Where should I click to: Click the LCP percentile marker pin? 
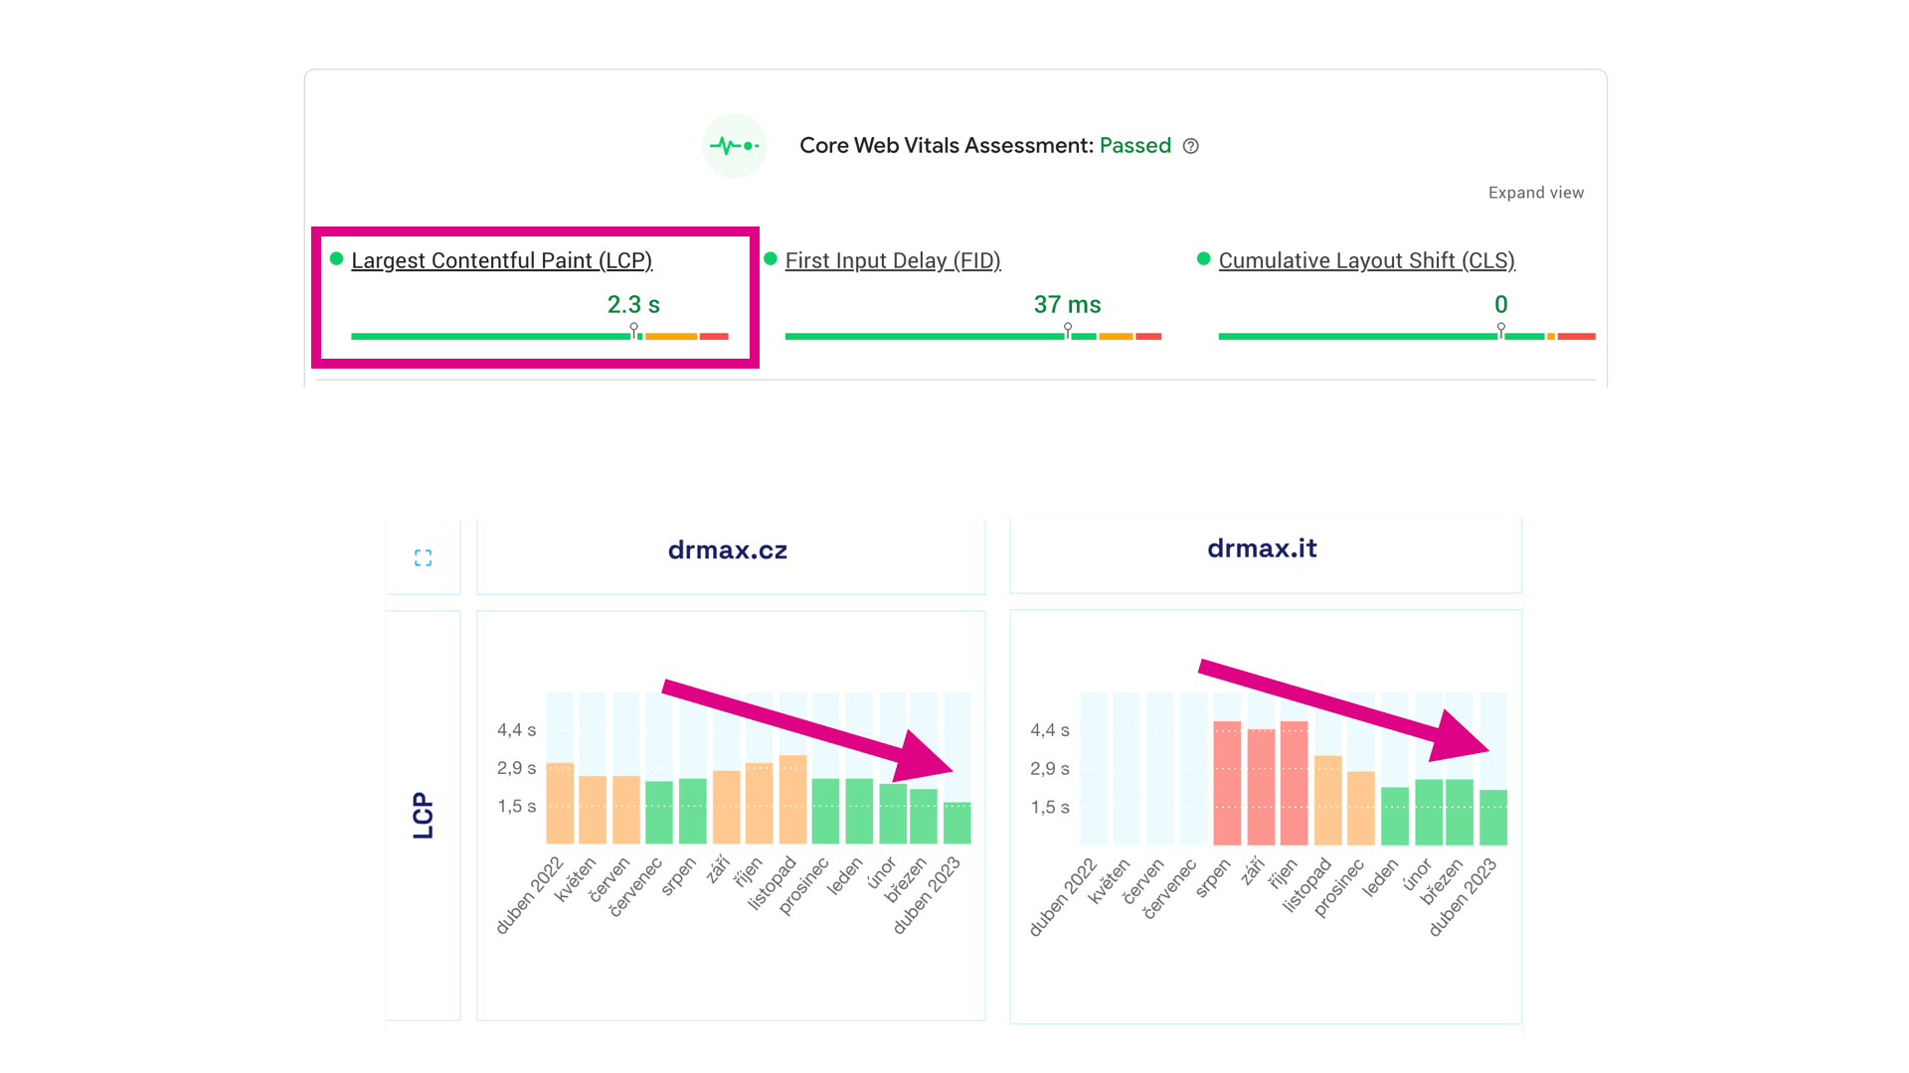pos(634,329)
